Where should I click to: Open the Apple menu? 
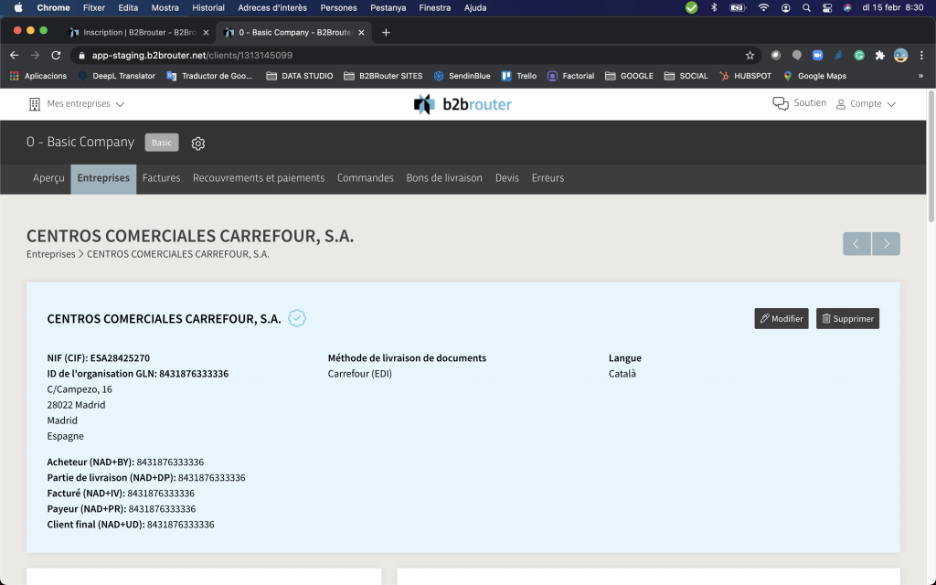(x=18, y=7)
